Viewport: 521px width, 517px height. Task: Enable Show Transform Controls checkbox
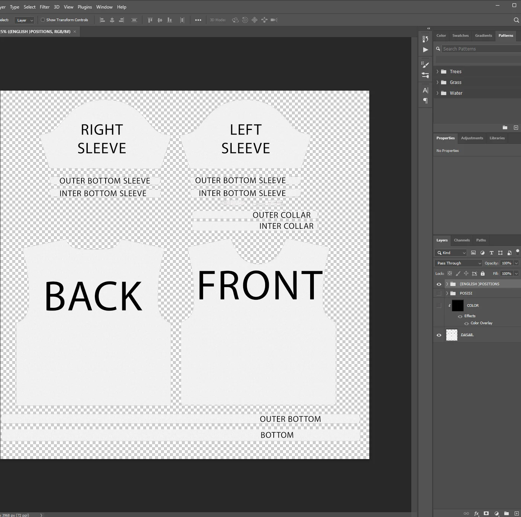tap(43, 20)
